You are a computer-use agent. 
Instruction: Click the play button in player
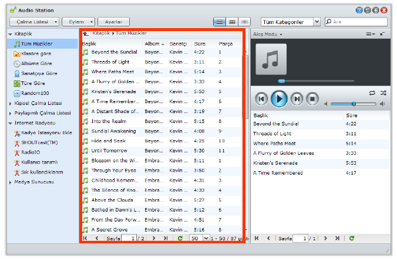coord(279,99)
